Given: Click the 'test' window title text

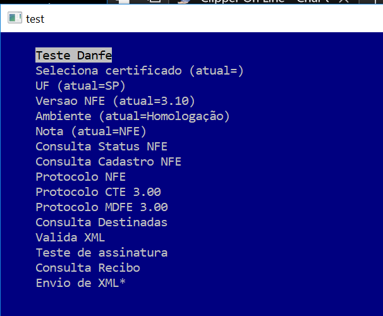Looking at the screenshot, I should pyautogui.click(x=35, y=19).
